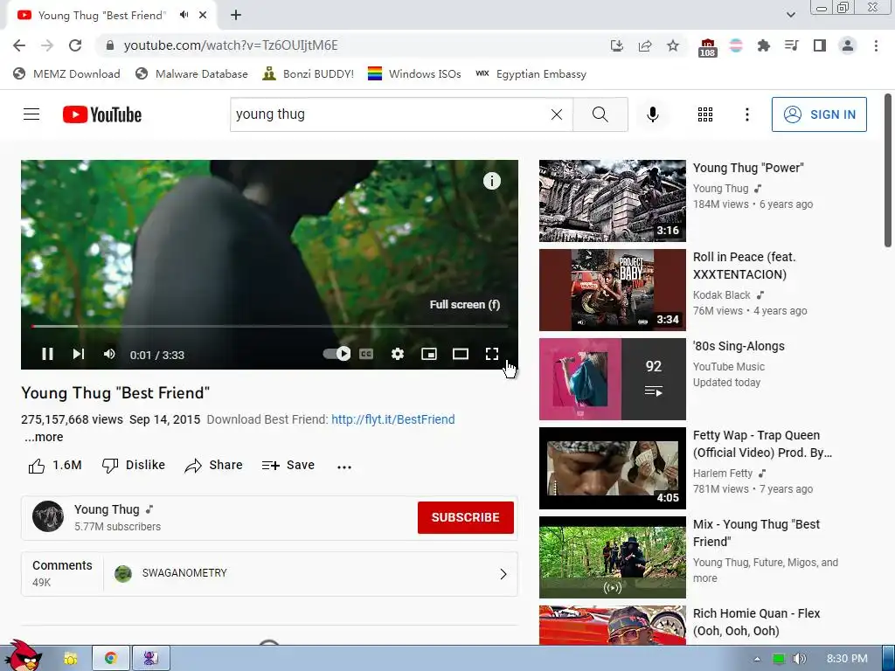Open Egyptian Embassy bookmark
Screen dimensions: 895x671
pos(531,74)
